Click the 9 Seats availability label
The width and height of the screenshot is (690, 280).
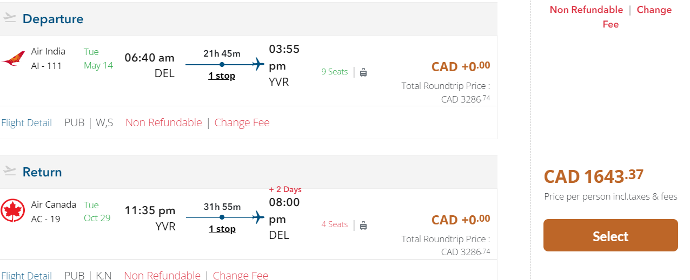coord(334,72)
